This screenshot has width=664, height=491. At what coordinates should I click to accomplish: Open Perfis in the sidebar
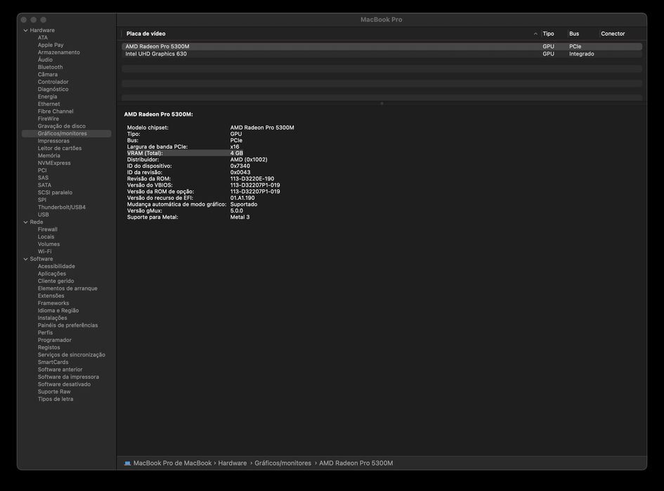[x=45, y=333]
